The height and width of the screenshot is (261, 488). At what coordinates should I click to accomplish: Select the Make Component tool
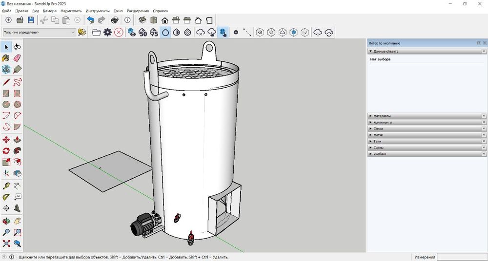pyautogui.click(x=6, y=69)
